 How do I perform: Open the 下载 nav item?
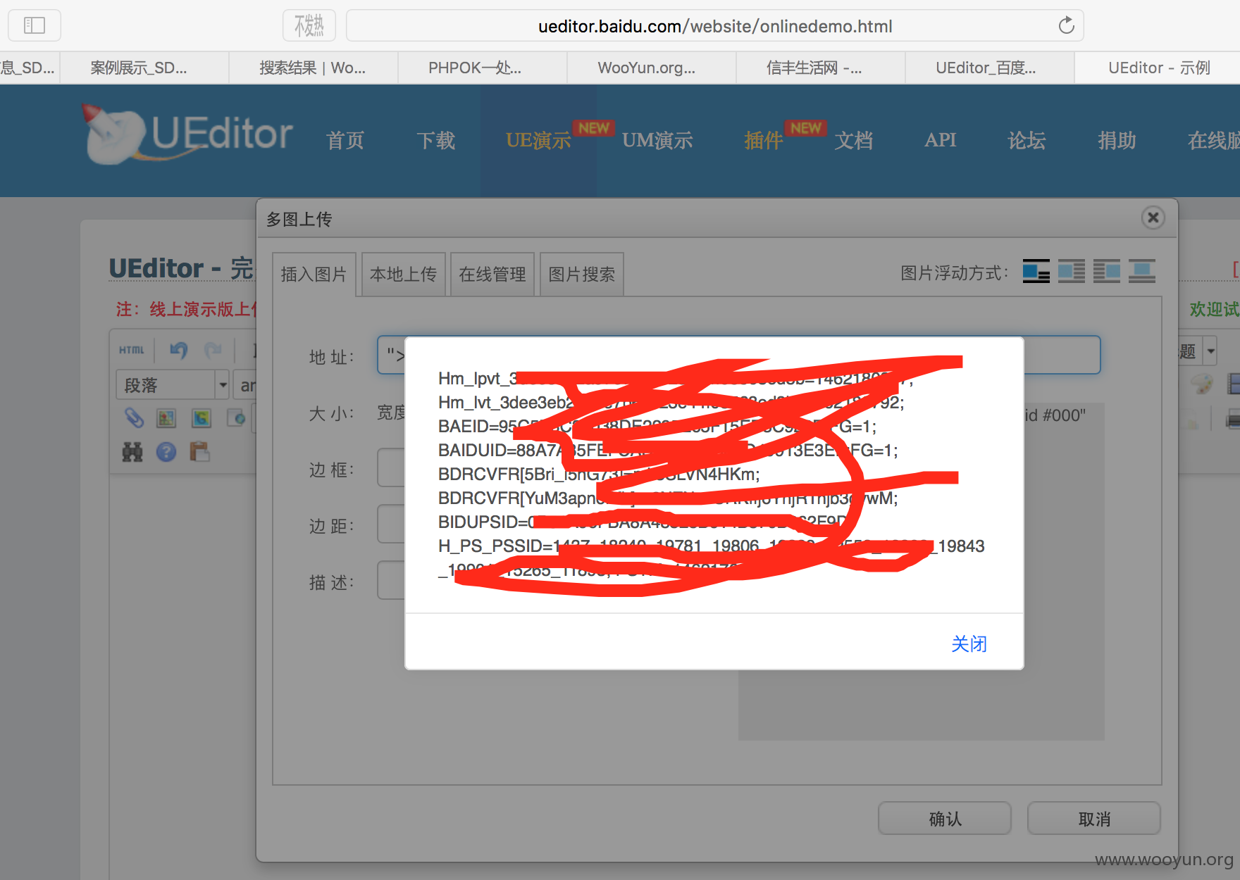click(436, 141)
